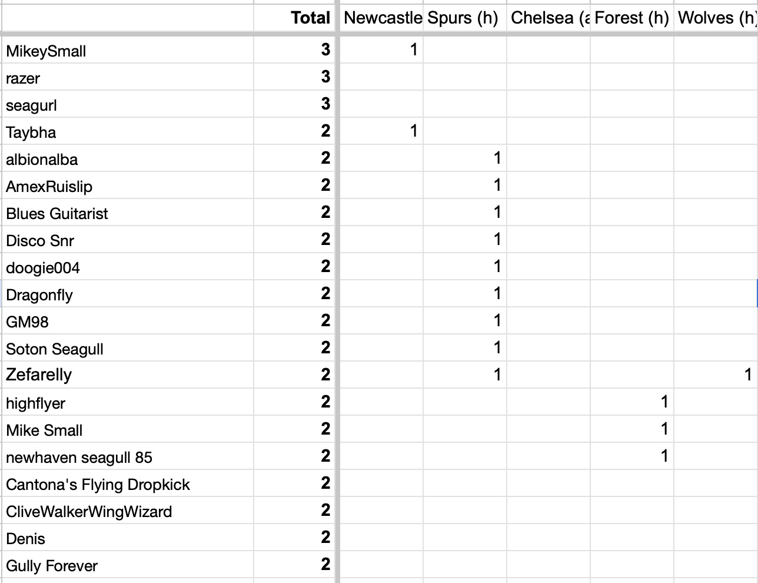Click the Newcastle column header
758x583 pixels.
(x=381, y=18)
